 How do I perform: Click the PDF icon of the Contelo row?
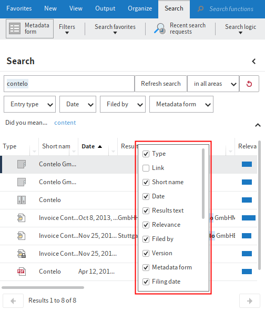pos(22,272)
